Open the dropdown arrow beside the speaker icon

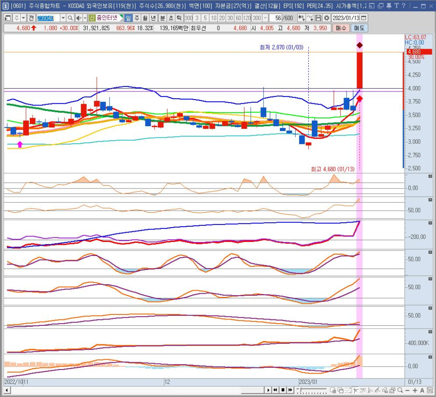click(x=85, y=18)
